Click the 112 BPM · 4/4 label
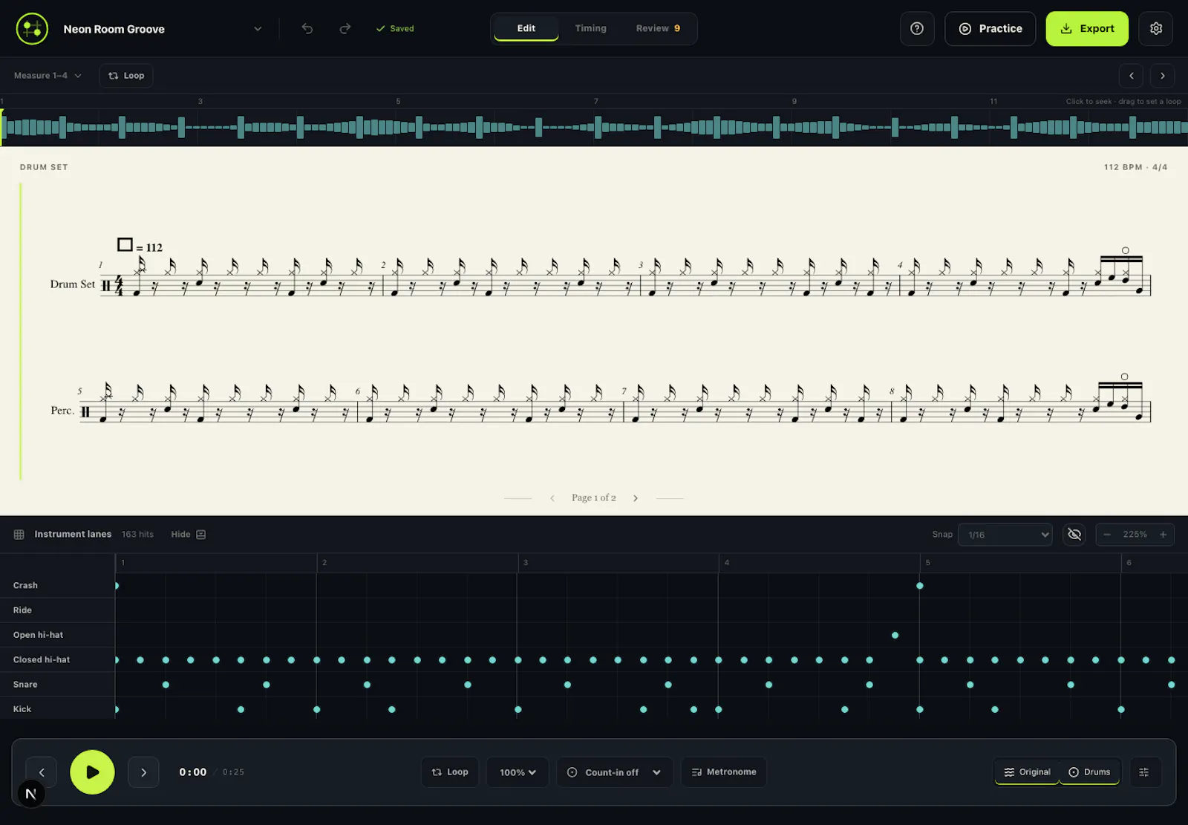Screen dimensions: 1188x825 [1135, 168]
